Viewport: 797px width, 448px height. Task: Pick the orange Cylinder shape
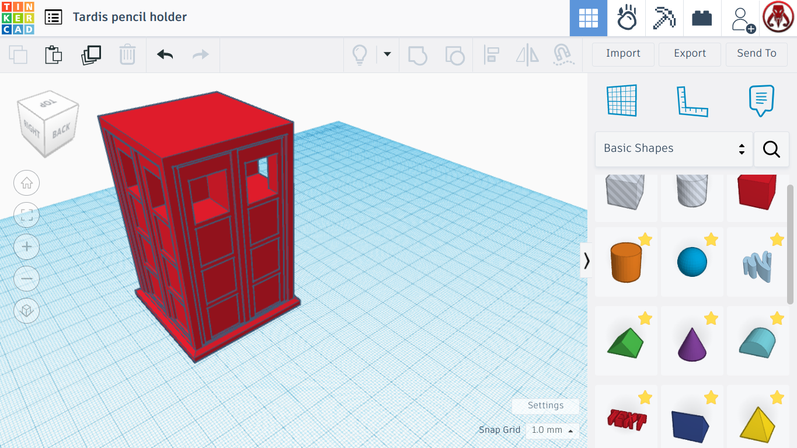point(626,262)
